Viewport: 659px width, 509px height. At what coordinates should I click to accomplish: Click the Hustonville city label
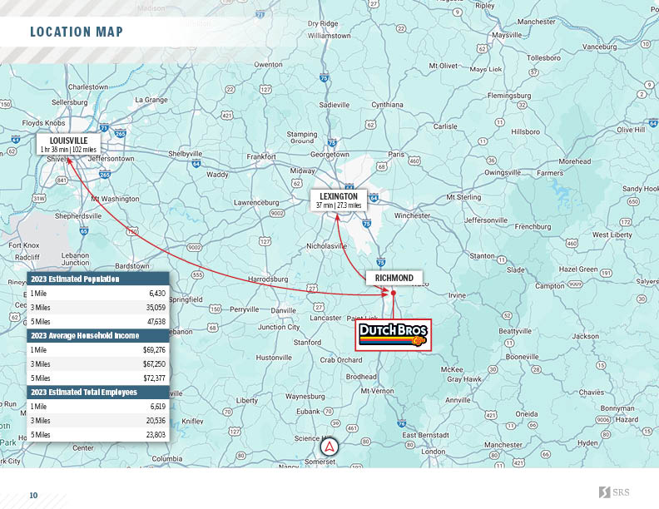[x=274, y=358]
